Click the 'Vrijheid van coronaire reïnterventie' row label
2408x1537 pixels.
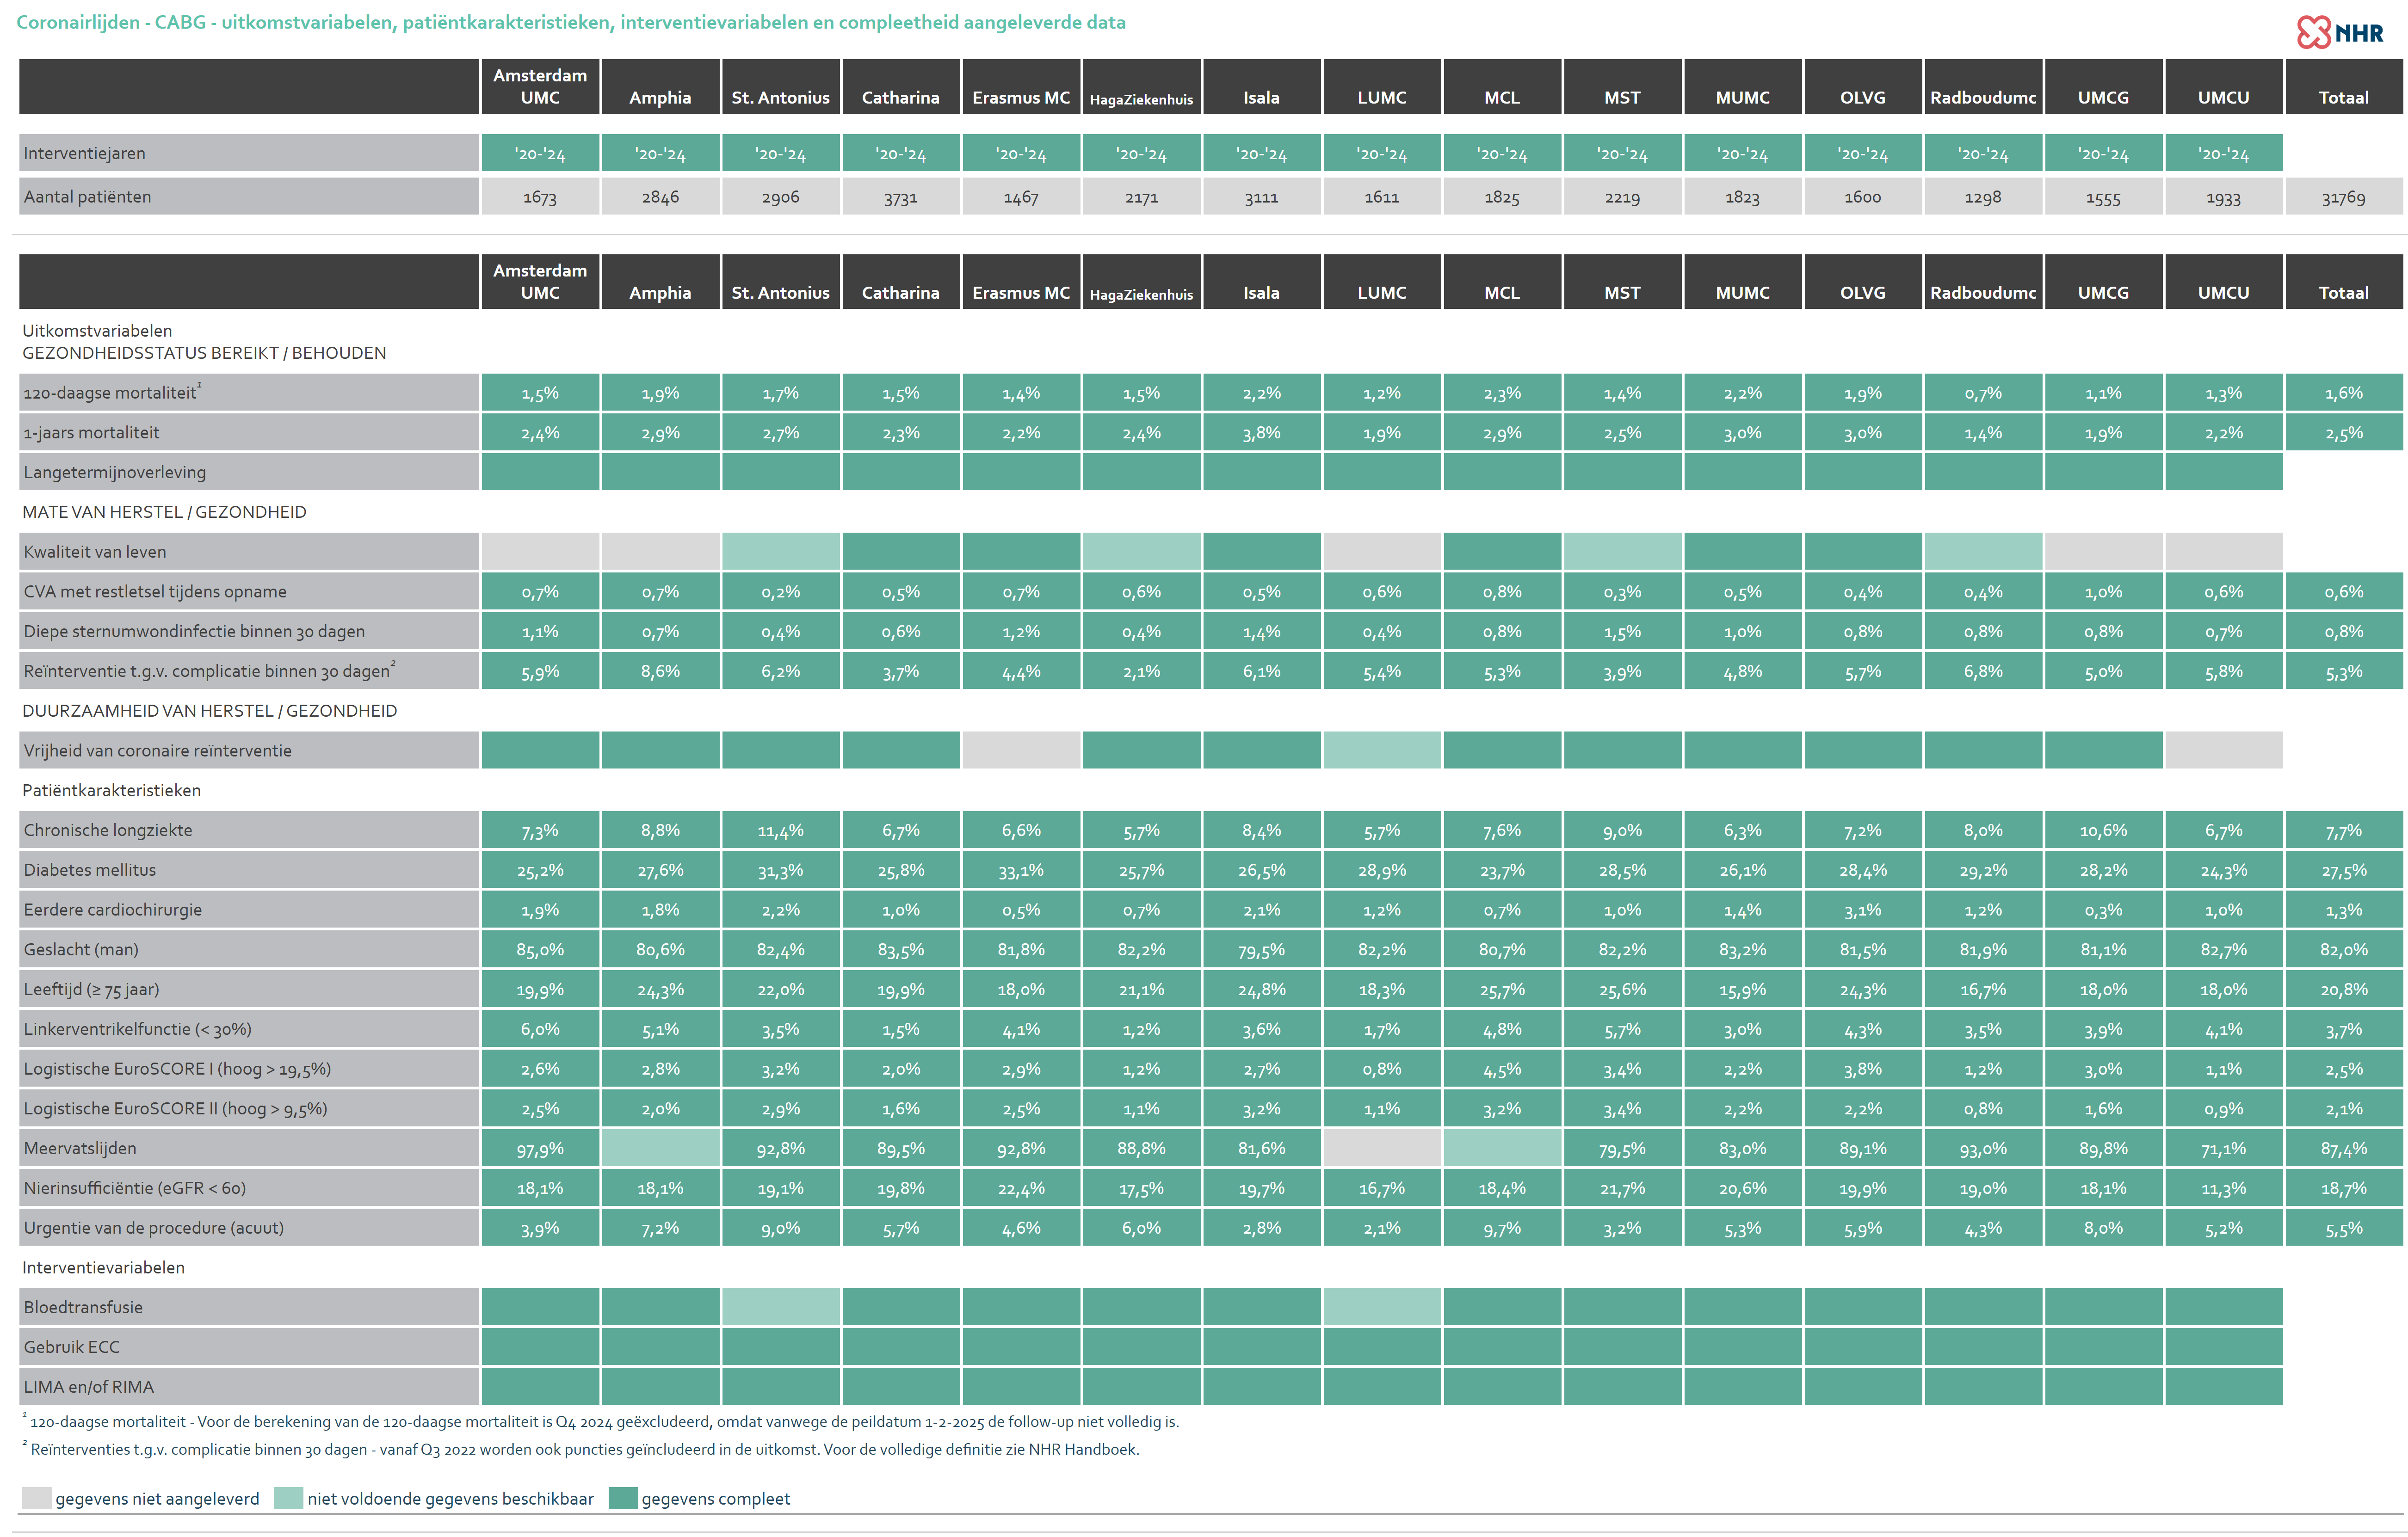[x=157, y=751]
